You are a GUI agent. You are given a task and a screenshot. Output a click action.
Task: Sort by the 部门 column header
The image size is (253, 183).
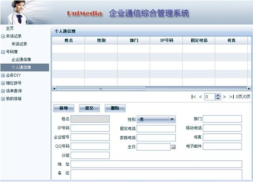(x=134, y=41)
